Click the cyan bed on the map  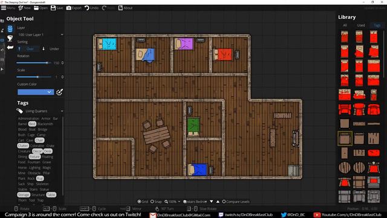[x=107, y=44]
